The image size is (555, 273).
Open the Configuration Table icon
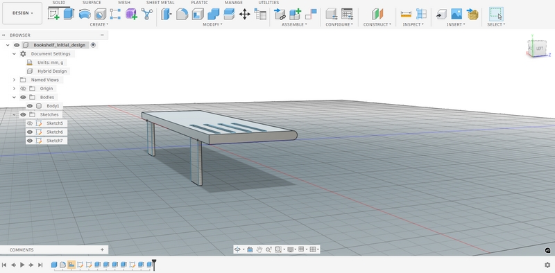tap(347, 14)
